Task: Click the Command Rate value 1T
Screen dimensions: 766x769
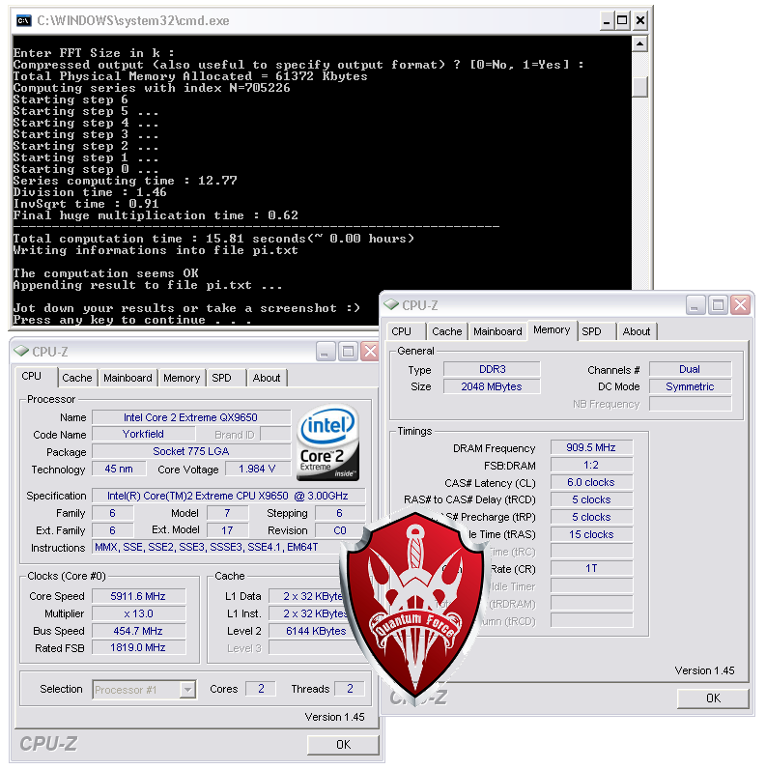Action: 591,568
